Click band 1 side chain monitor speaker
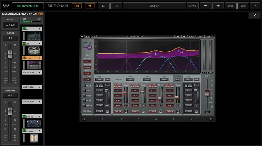The height and width of the screenshot is (146, 262). [107, 111]
